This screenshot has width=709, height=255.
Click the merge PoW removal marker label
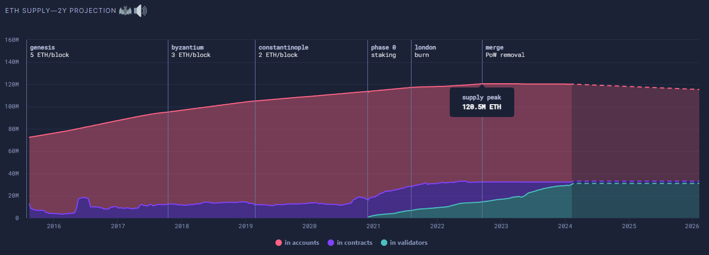pos(505,51)
